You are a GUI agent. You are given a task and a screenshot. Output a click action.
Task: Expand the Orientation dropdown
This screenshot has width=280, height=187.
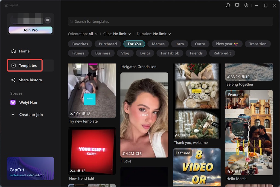tap(83, 34)
